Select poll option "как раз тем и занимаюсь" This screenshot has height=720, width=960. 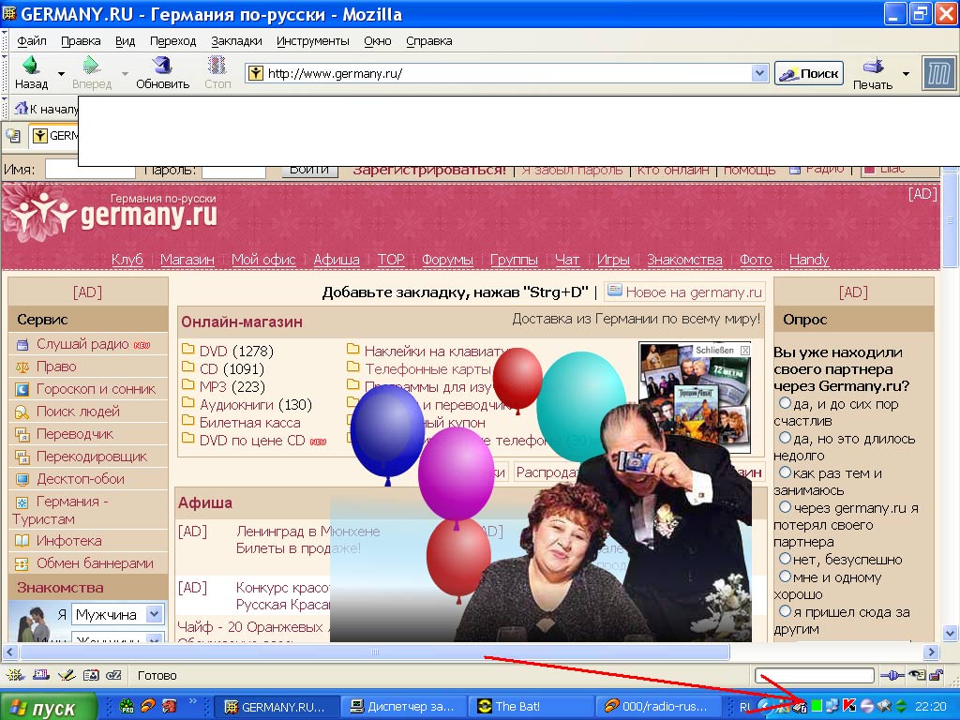click(785, 472)
